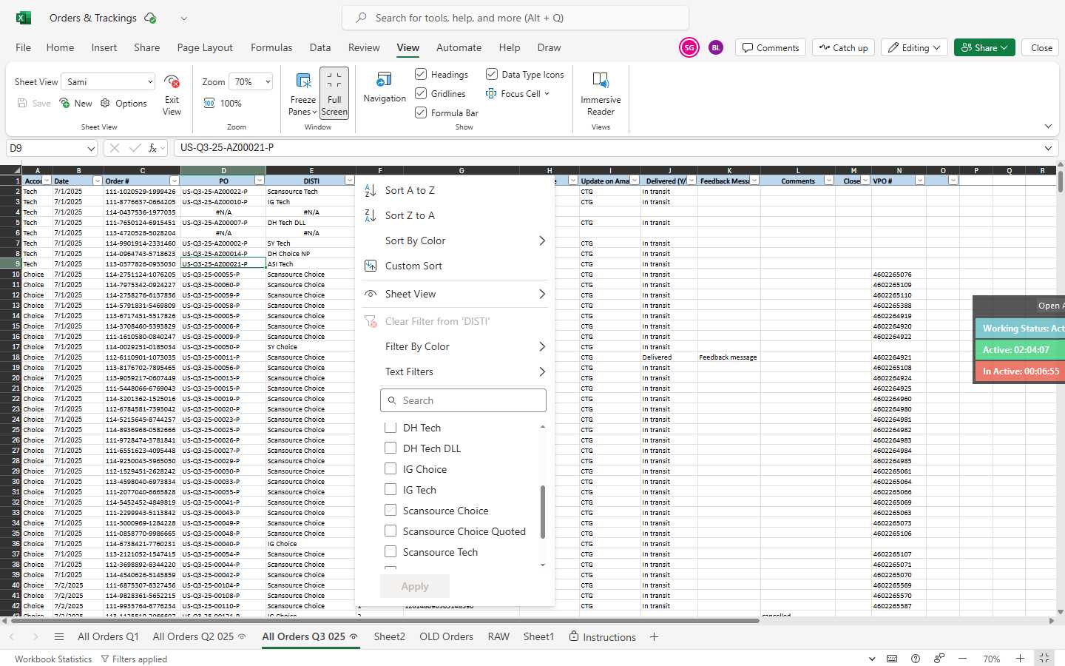Open the all sheets list icon
This screenshot has height=666, width=1065.
59,636
